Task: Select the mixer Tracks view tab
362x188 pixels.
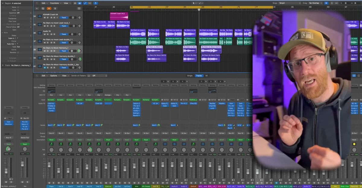Action: (199, 76)
